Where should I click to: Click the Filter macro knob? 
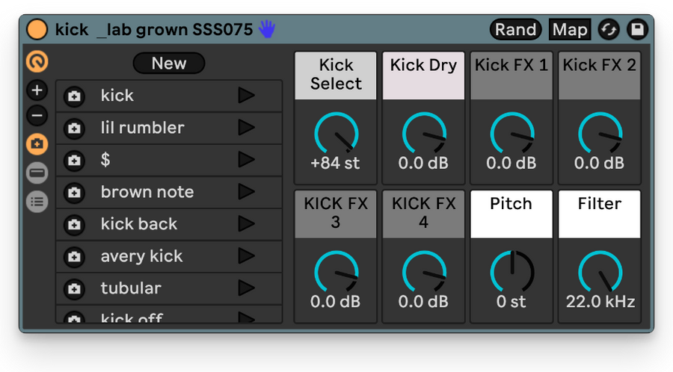600,272
